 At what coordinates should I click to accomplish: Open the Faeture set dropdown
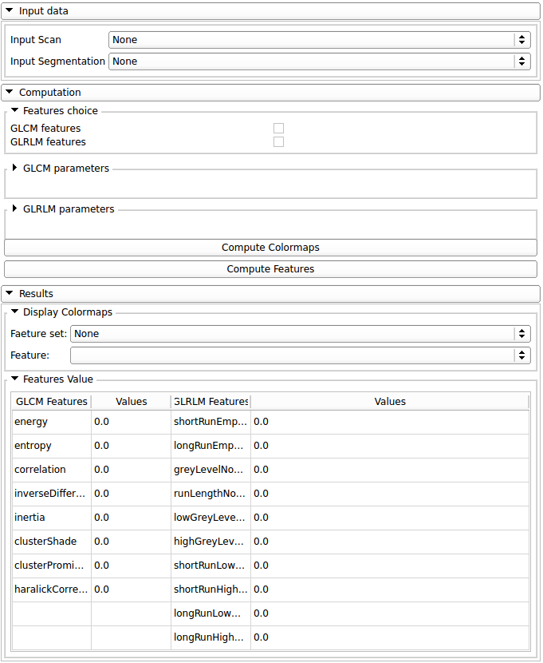click(x=300, y=334)
